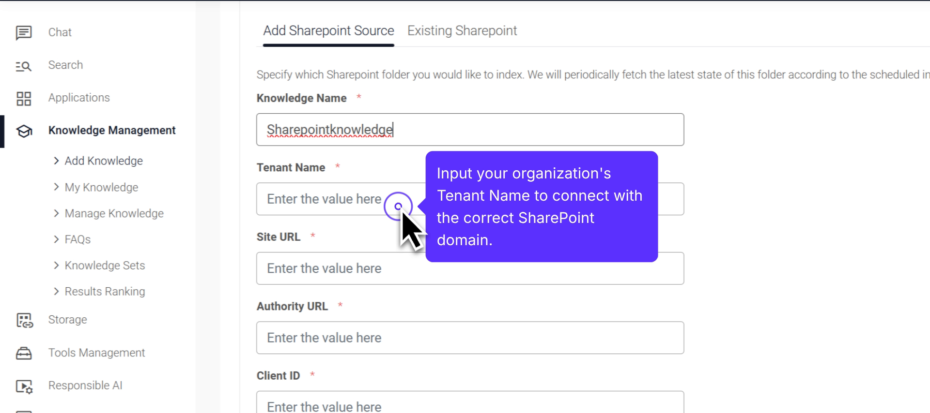The image size is (930, 413).
Task: Click the Chat icon in sidebar
Action: [x=24, y=32]
